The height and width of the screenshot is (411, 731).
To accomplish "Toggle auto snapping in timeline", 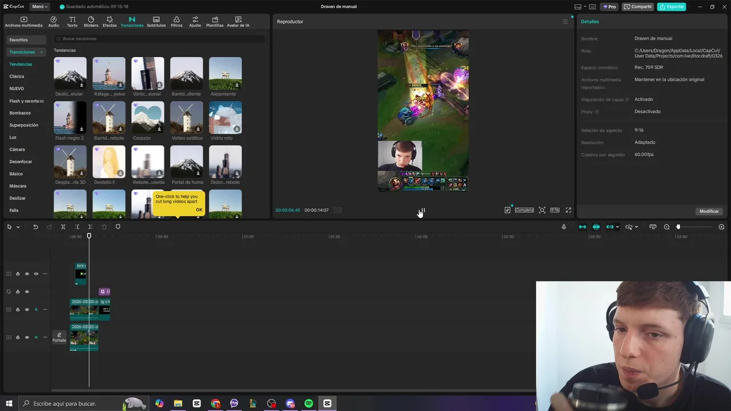I will click(x=596, y=227).
